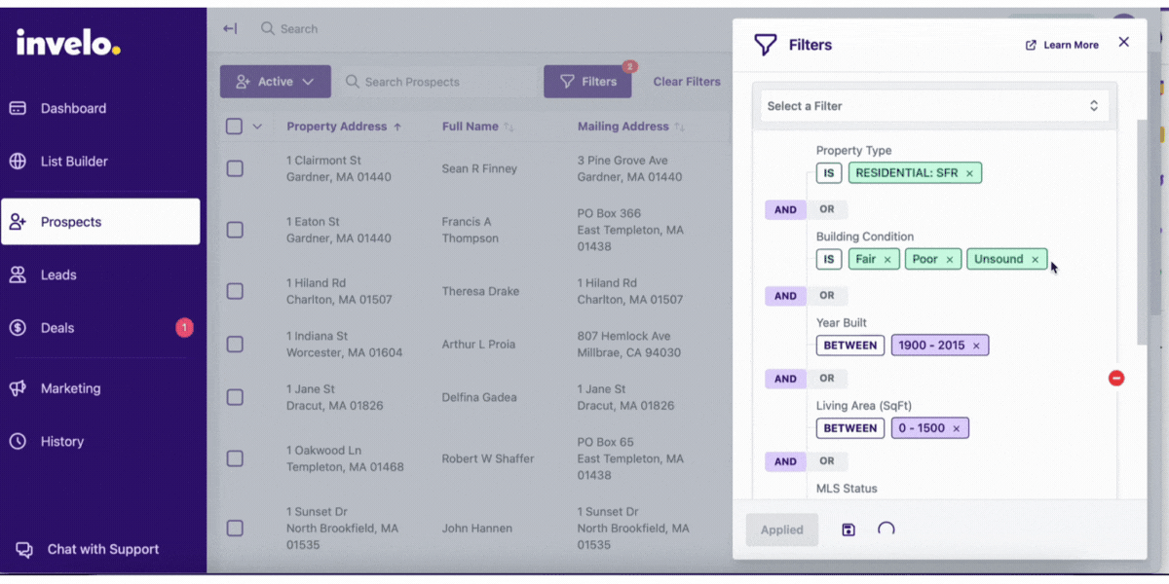Click the name Theresa Drake
Image resolution: width=1169 pixels, height=584 pixels.
[x=480, y=291]
